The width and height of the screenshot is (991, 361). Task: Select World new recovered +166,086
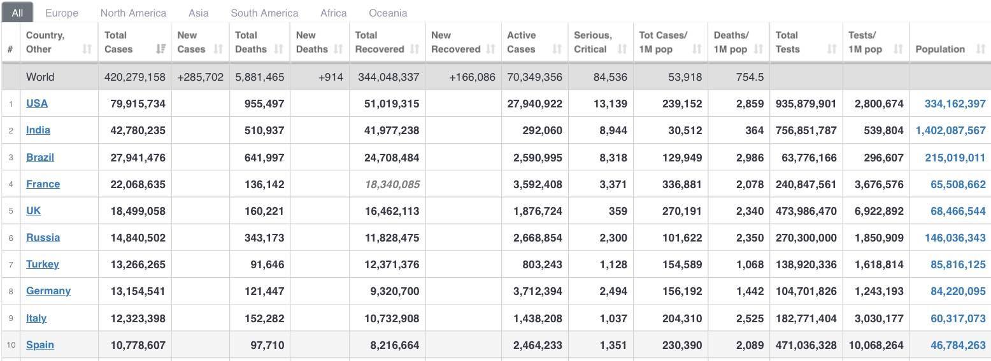[472, 77]
